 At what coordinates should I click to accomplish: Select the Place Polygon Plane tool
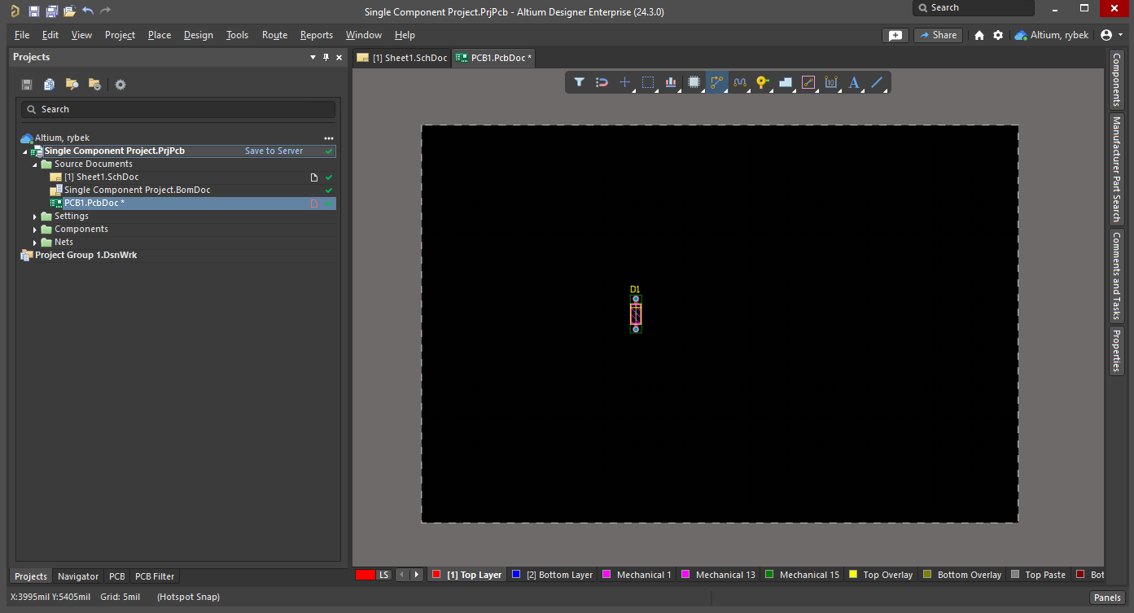coord(785,82)
